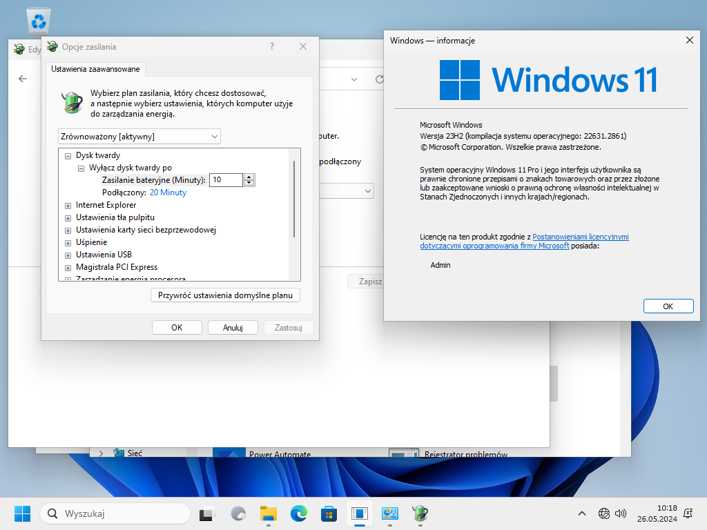
Task: Open File Explorer from the taskbar
Action: (269, 513)
